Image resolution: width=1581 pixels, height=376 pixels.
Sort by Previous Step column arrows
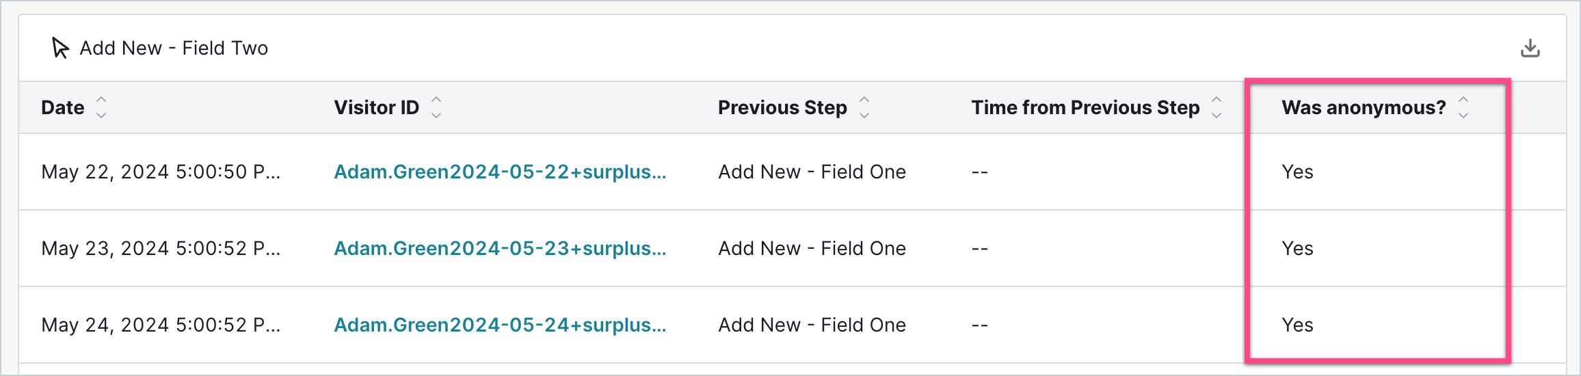point(864,107)
